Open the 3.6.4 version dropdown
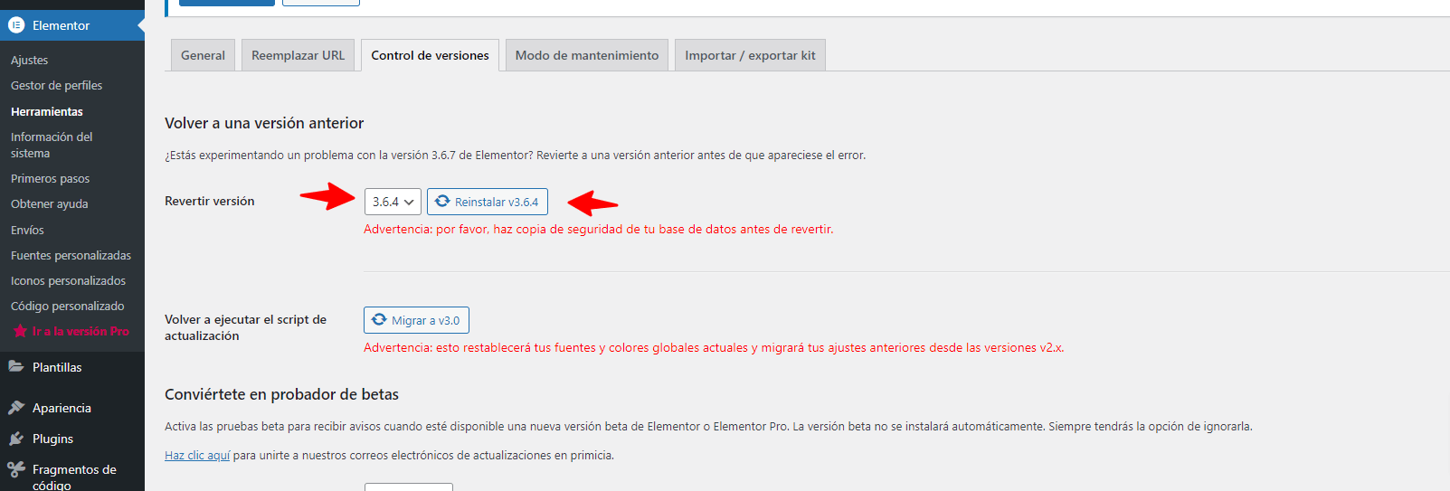1450x491 pixels. tap(393, 202)
